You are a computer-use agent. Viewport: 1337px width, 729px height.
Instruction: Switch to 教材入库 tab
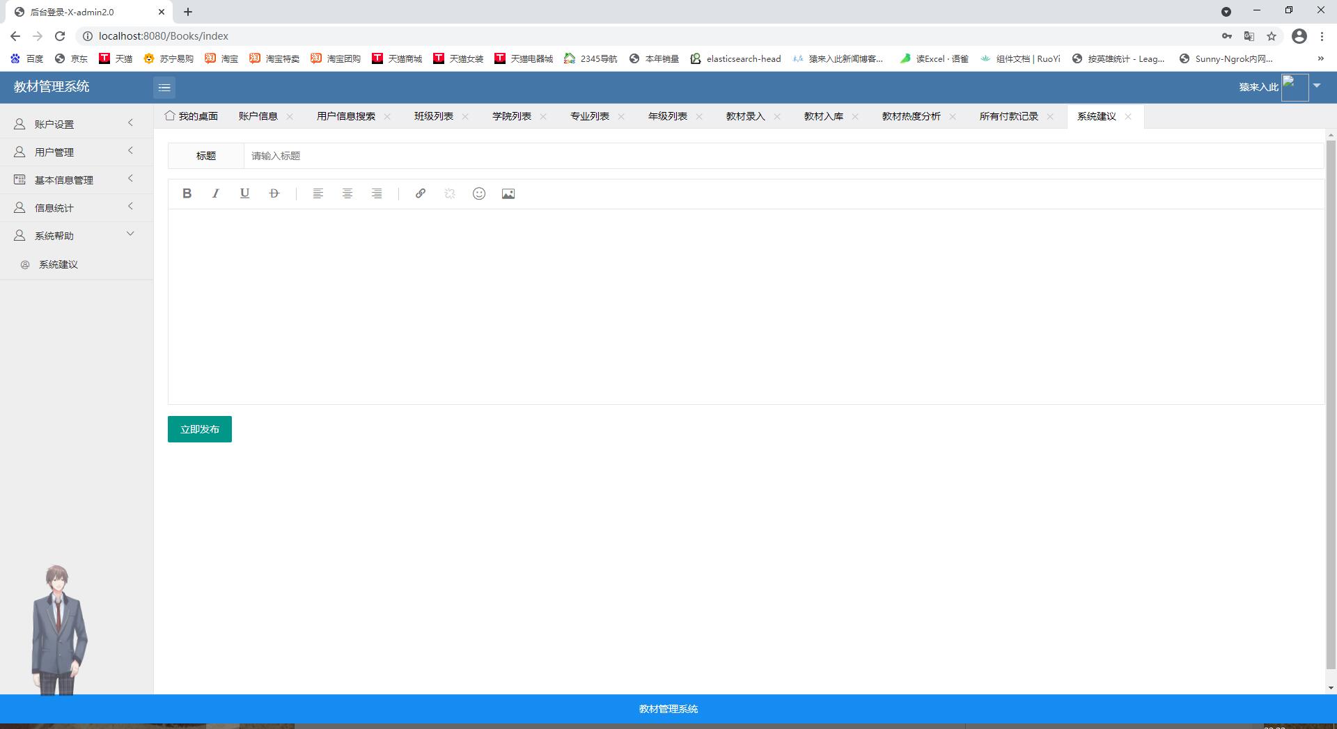tap(824, 116)
